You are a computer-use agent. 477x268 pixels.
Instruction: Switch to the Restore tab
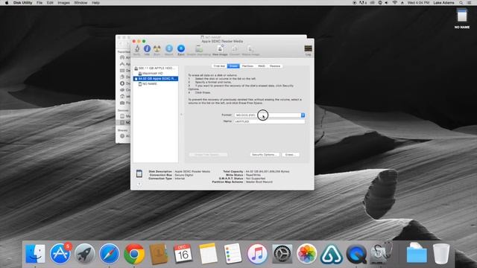[x=275, y=66]
